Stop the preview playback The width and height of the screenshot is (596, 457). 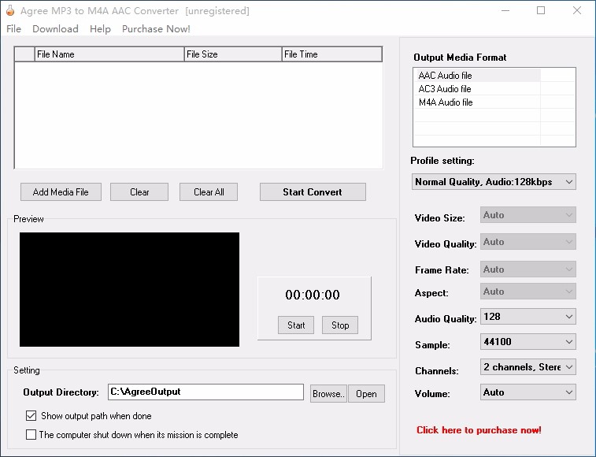(x=340, y=325)
